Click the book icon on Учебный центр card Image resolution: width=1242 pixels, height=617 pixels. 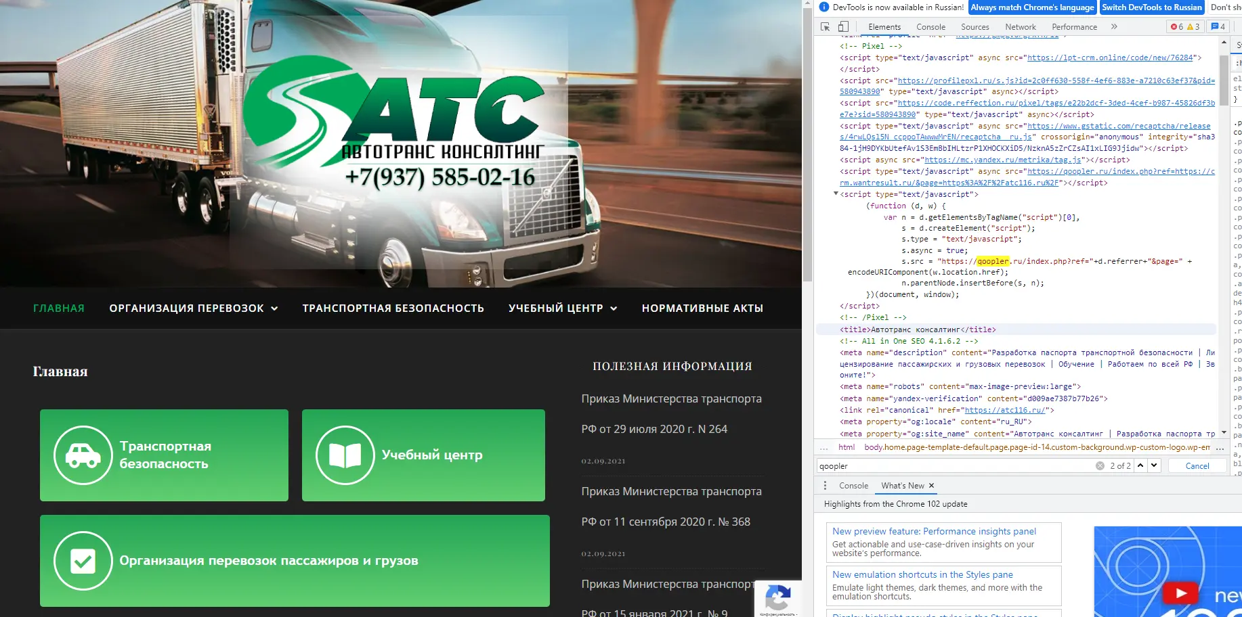(x=345, y=455)
